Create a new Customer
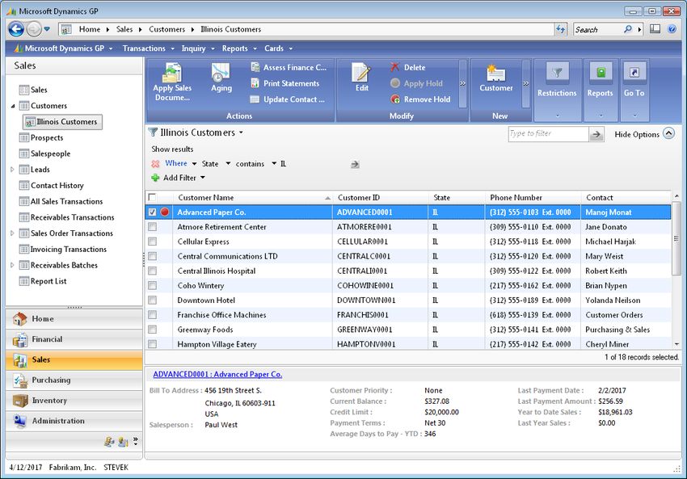The image size is (687, 479). [496, 78]
